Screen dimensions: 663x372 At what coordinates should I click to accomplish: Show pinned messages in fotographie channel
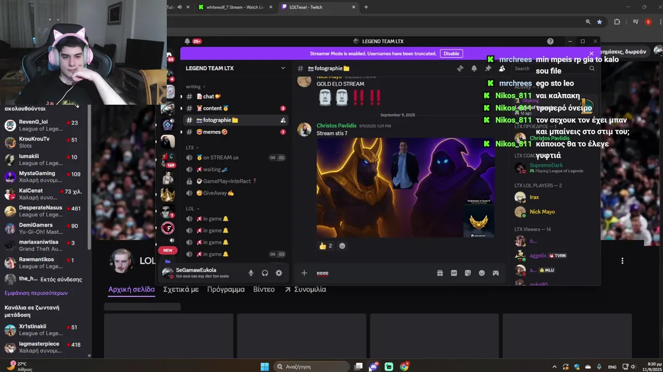click(x=488, y=68)
